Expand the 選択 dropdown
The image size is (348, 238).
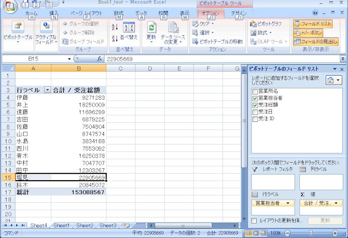click(212, 33)
